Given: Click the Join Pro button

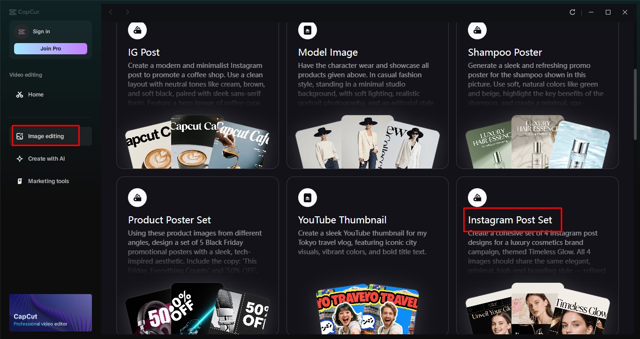Looking at the screenshot, I should click(x=51, y=49).
